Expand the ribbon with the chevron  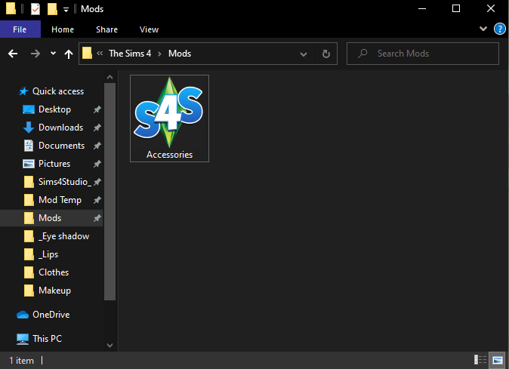[483, 29]
